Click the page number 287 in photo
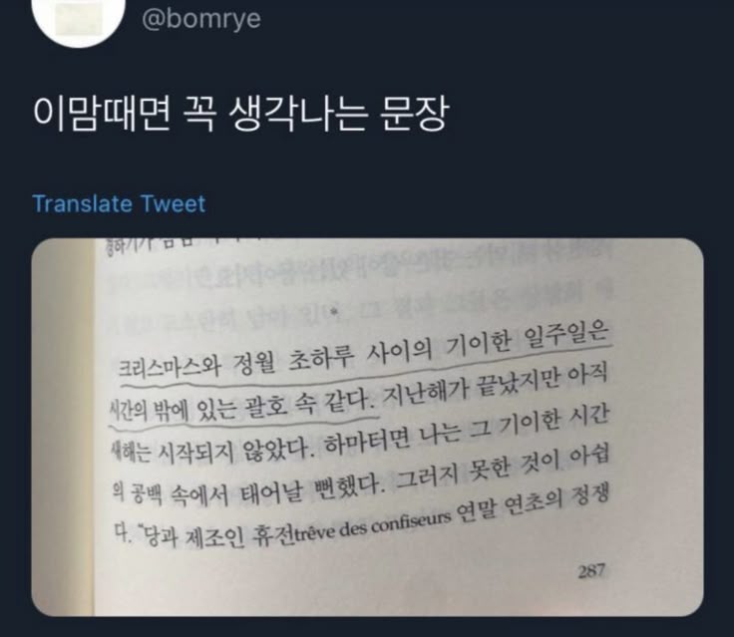The height and width of the screenshot is (637, 734). tap(591, 571)
